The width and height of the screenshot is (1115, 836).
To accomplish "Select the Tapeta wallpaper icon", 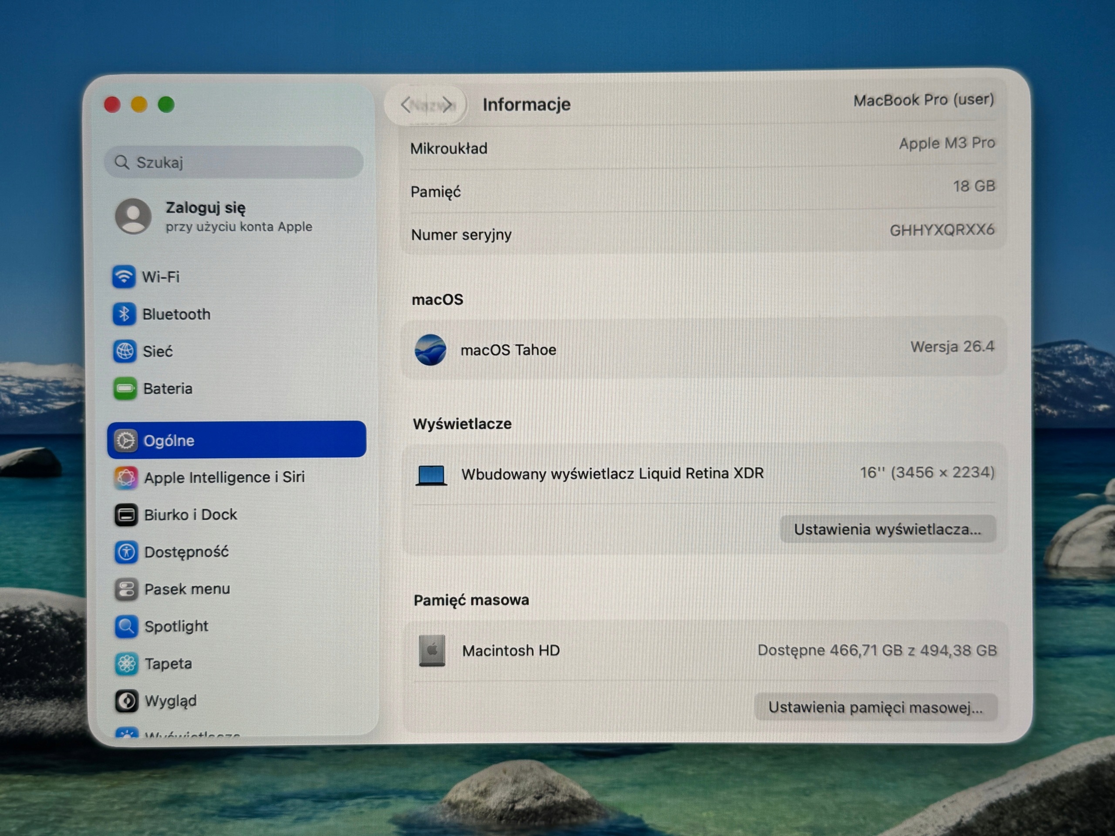I will 126,664.
